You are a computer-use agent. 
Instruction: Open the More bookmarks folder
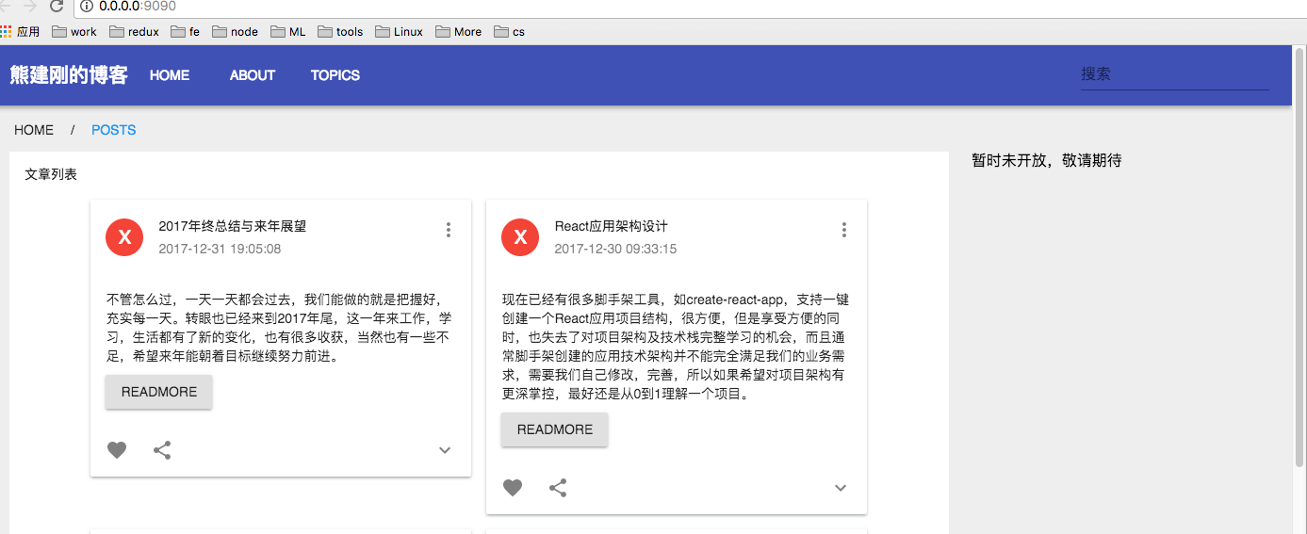(459, 31)
